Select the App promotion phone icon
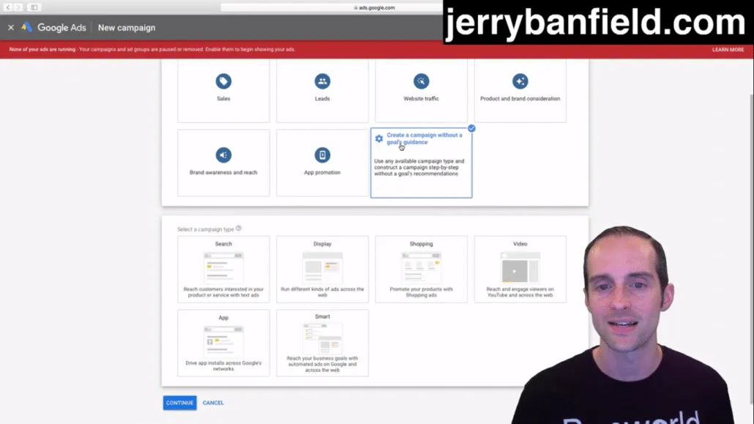Viewport: 754px width, 424px height. tap(322, 155)
